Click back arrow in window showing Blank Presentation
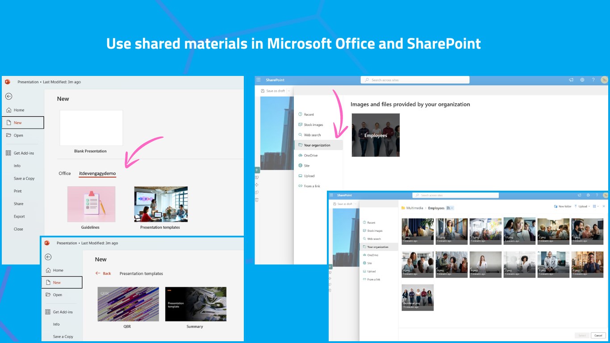Image resolution: width=610 pixels, height=343 pixels. [x=8, y=96]
